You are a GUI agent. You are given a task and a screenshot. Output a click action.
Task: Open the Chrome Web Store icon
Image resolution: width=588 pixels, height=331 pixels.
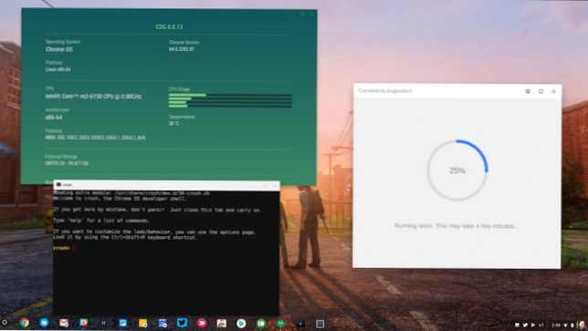tap(222, 323)
